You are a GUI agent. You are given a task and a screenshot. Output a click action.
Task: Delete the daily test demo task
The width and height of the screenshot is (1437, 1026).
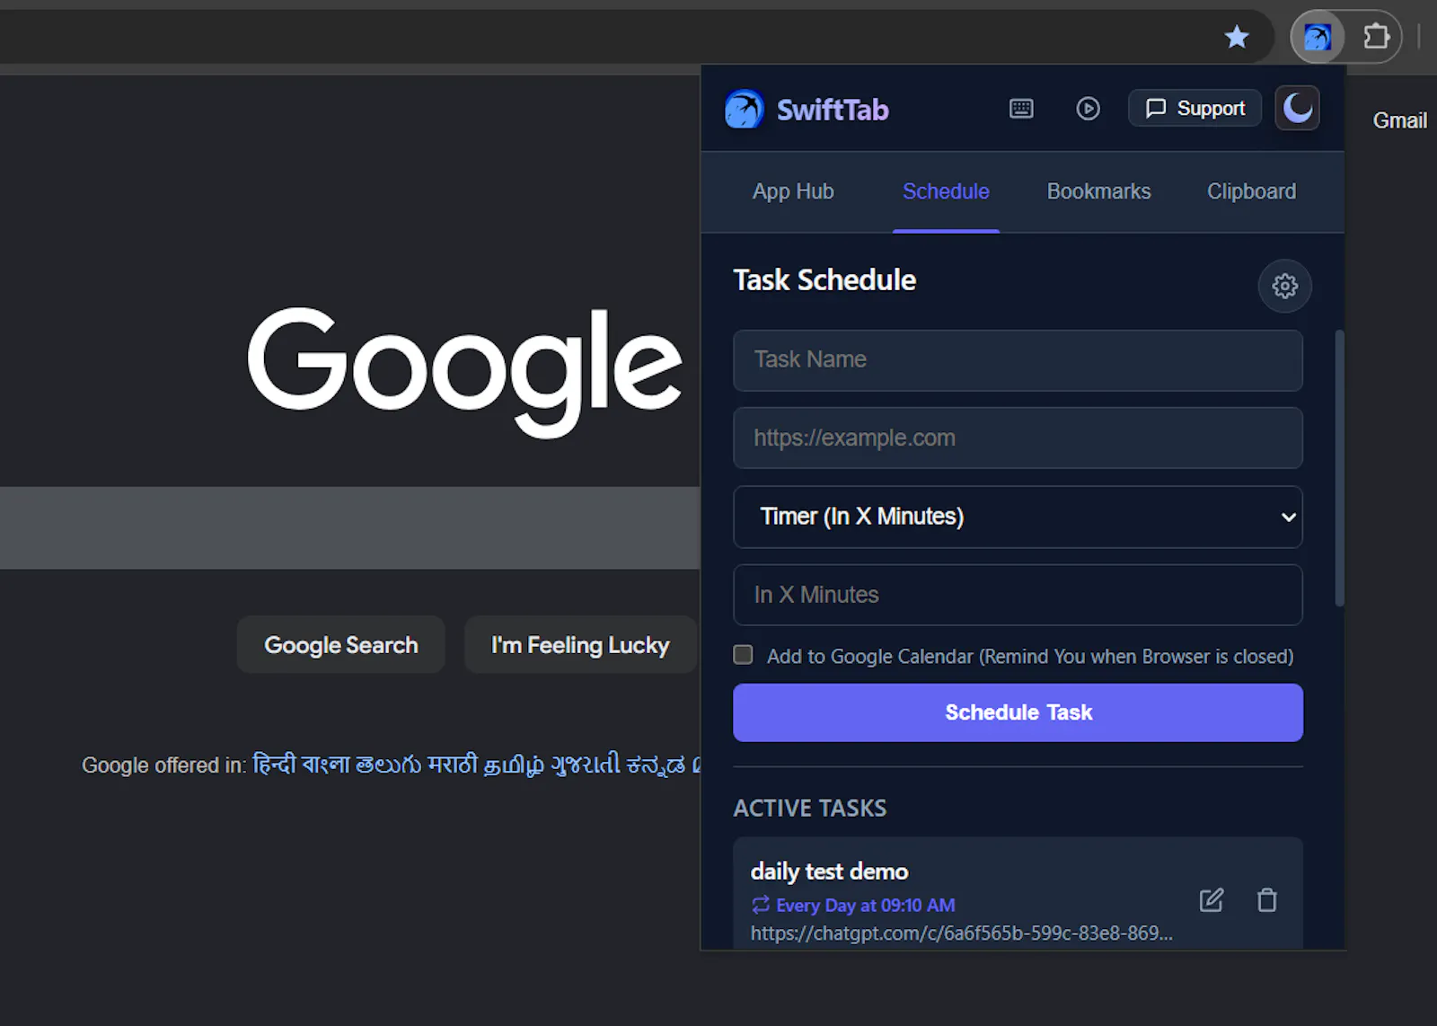(1266, 900)
